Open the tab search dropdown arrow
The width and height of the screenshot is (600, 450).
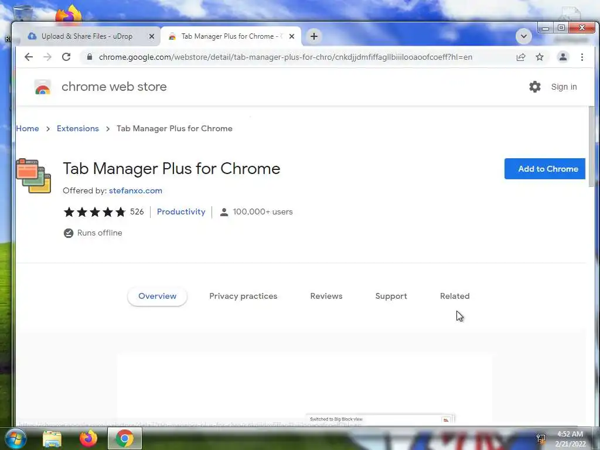tap(523, 36)
